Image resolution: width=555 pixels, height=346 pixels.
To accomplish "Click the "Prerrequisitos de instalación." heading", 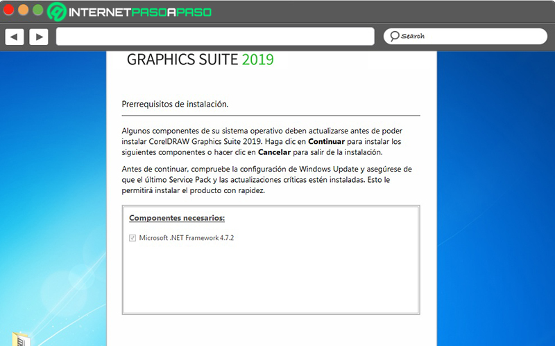I will click(175, 104).
